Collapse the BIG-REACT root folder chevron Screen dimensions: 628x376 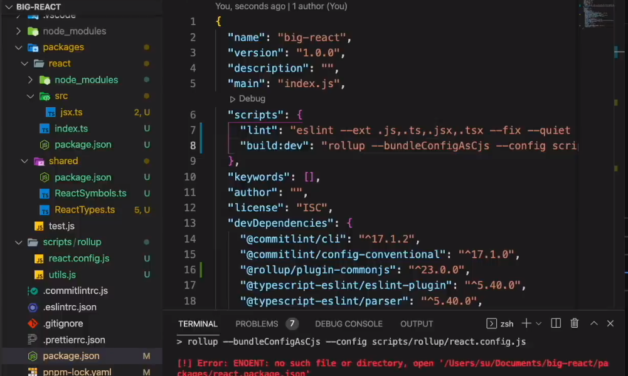(9, 7)
